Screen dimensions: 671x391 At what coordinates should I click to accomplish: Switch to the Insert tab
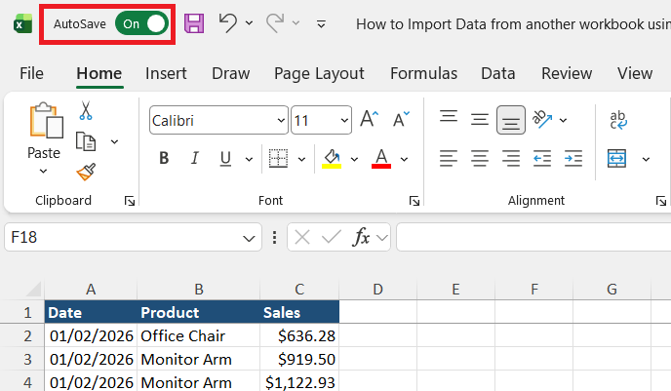(x=166, y=73)
